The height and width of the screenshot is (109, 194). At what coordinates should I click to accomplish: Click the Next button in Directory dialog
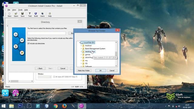51,68
